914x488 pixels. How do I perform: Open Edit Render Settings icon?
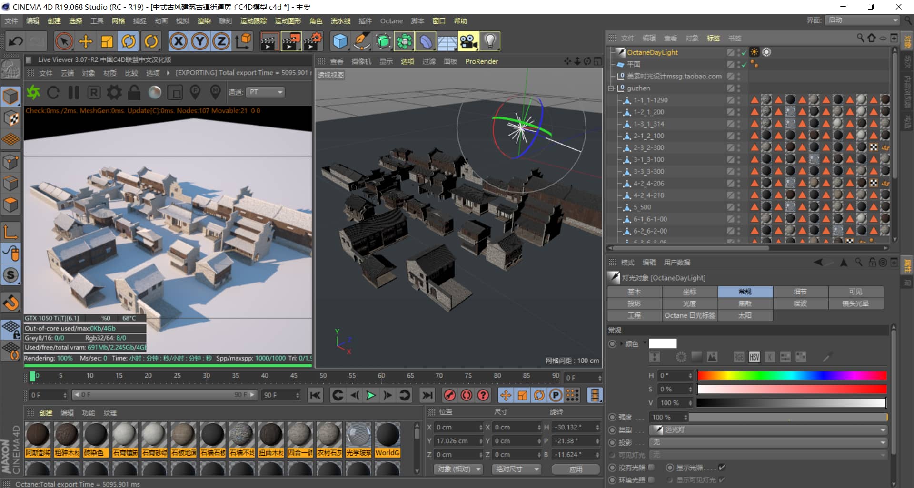click(x=313, y=41)
